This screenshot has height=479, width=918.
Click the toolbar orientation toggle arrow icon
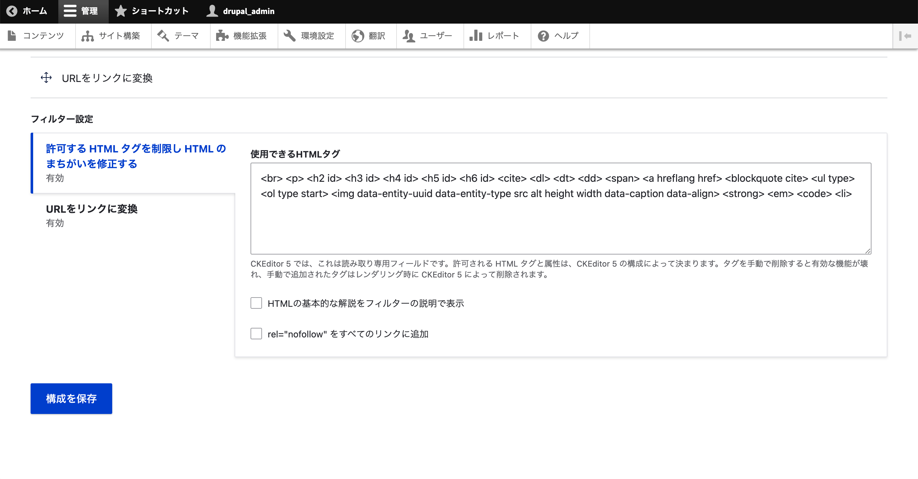point(905,36)
